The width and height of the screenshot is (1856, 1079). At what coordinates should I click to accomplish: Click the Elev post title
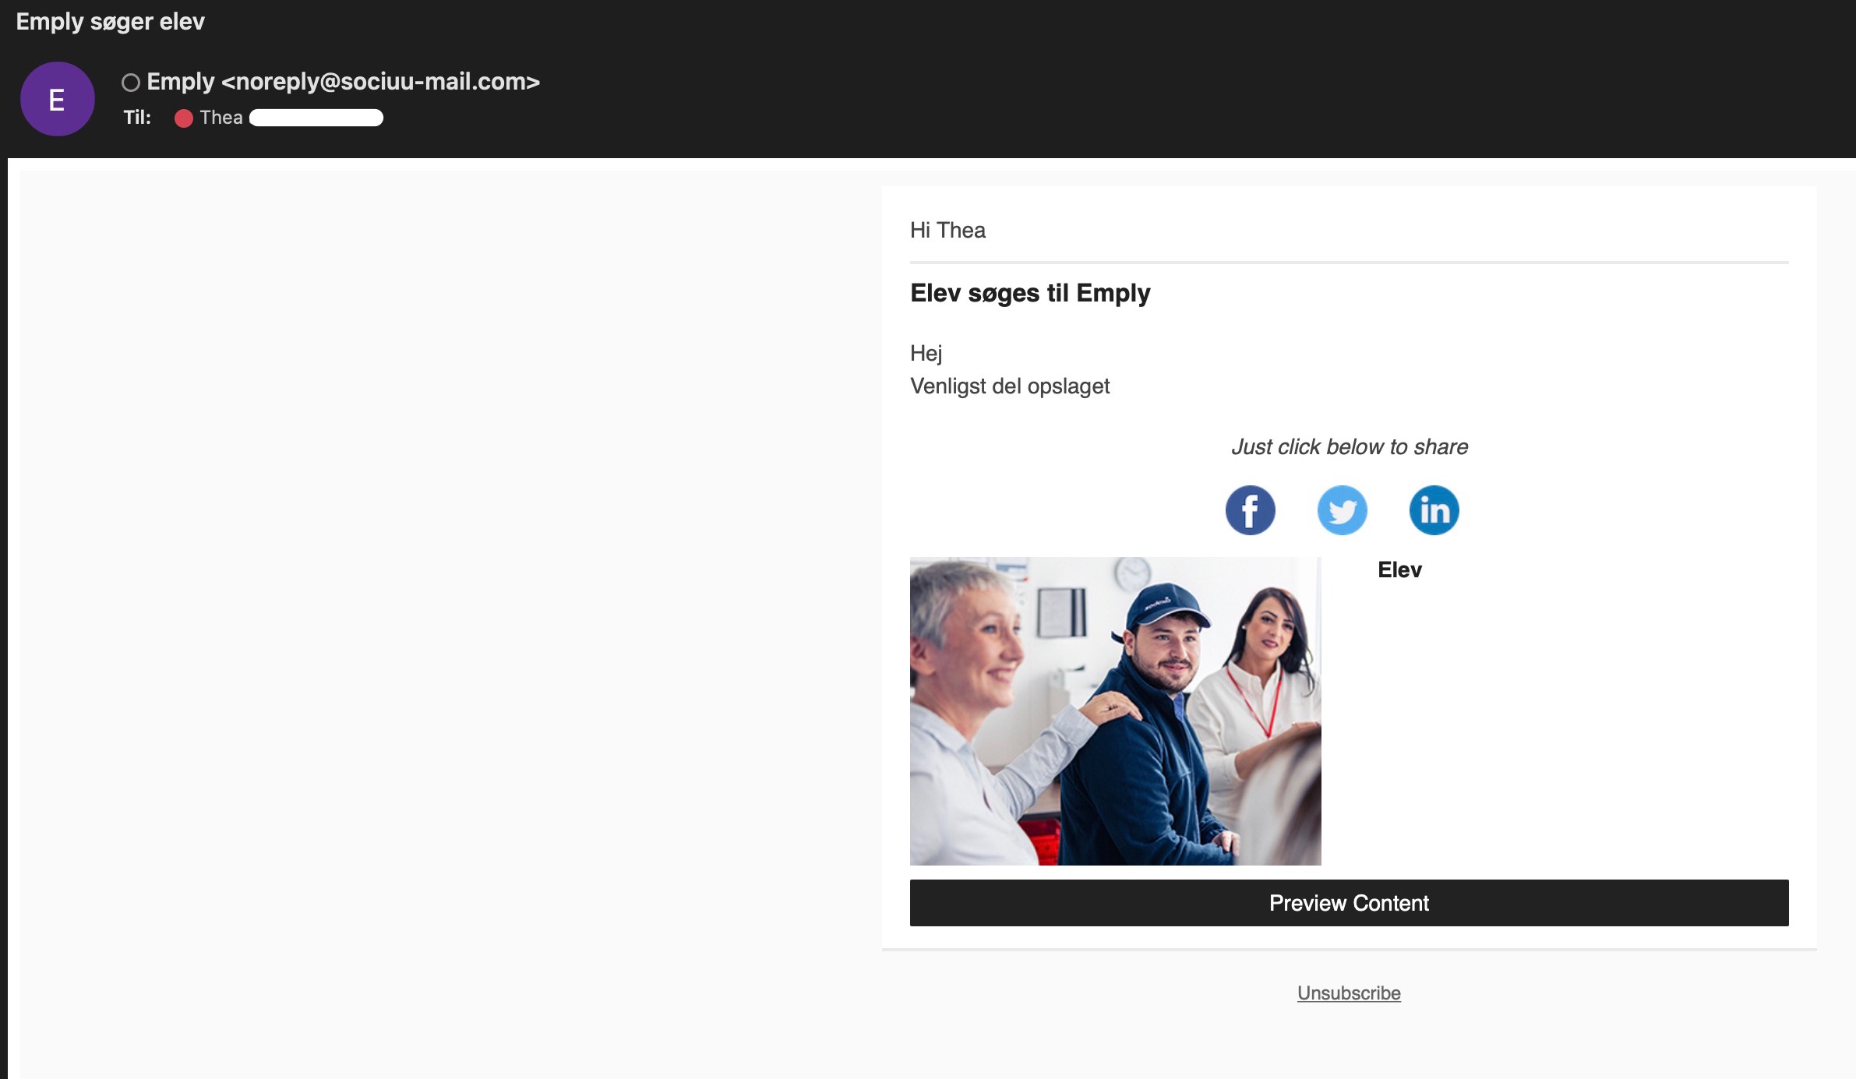(x=1399, y=570)
